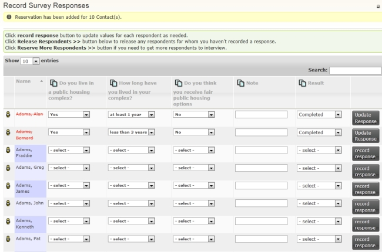Click copy icon beside 'Do you live in' column
382x252 pixels.
click(x=53, y=83)
